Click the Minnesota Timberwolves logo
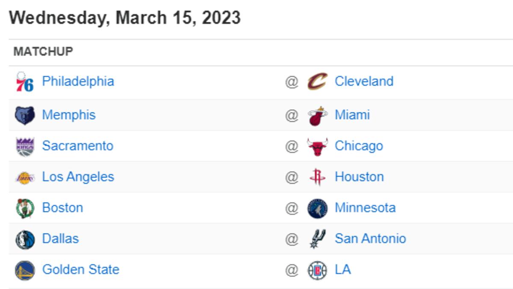The width and height of the screenshot is (513, 289). [317, 208]
